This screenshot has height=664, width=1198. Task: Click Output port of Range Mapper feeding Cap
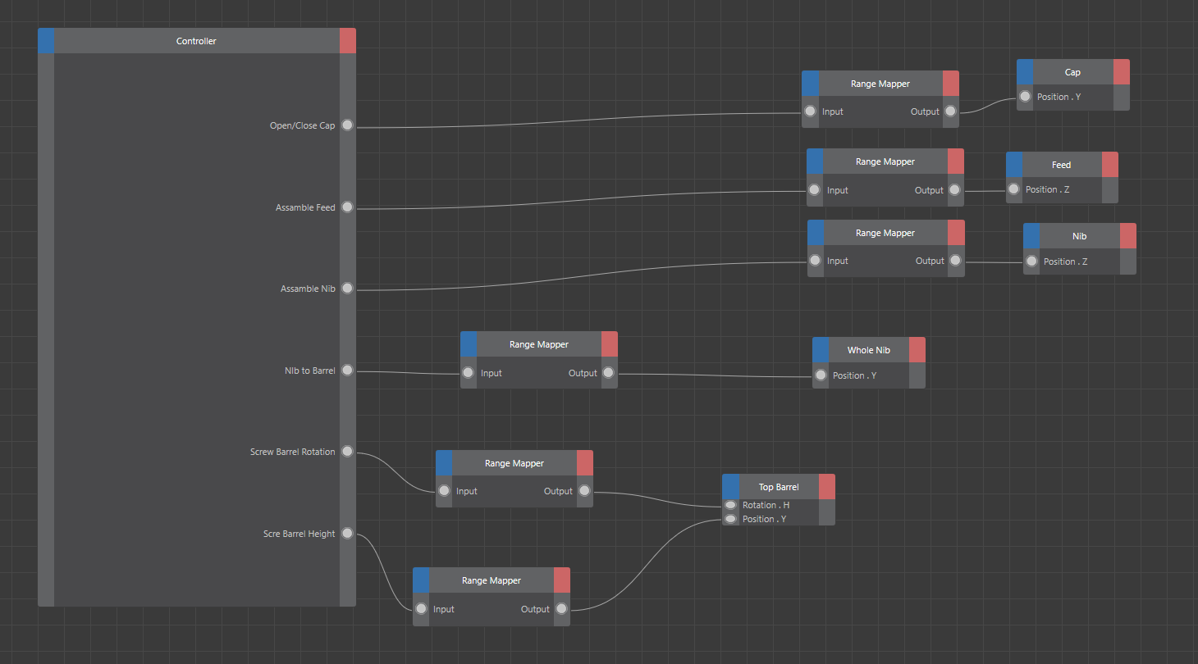coord(950,111)
